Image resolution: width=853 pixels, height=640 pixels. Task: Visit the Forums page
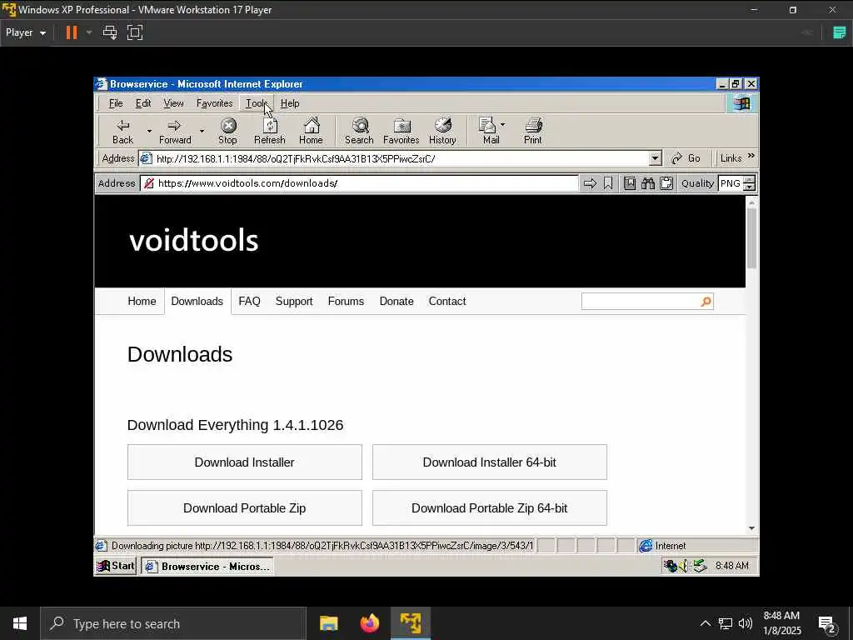(x=346, y=302)
